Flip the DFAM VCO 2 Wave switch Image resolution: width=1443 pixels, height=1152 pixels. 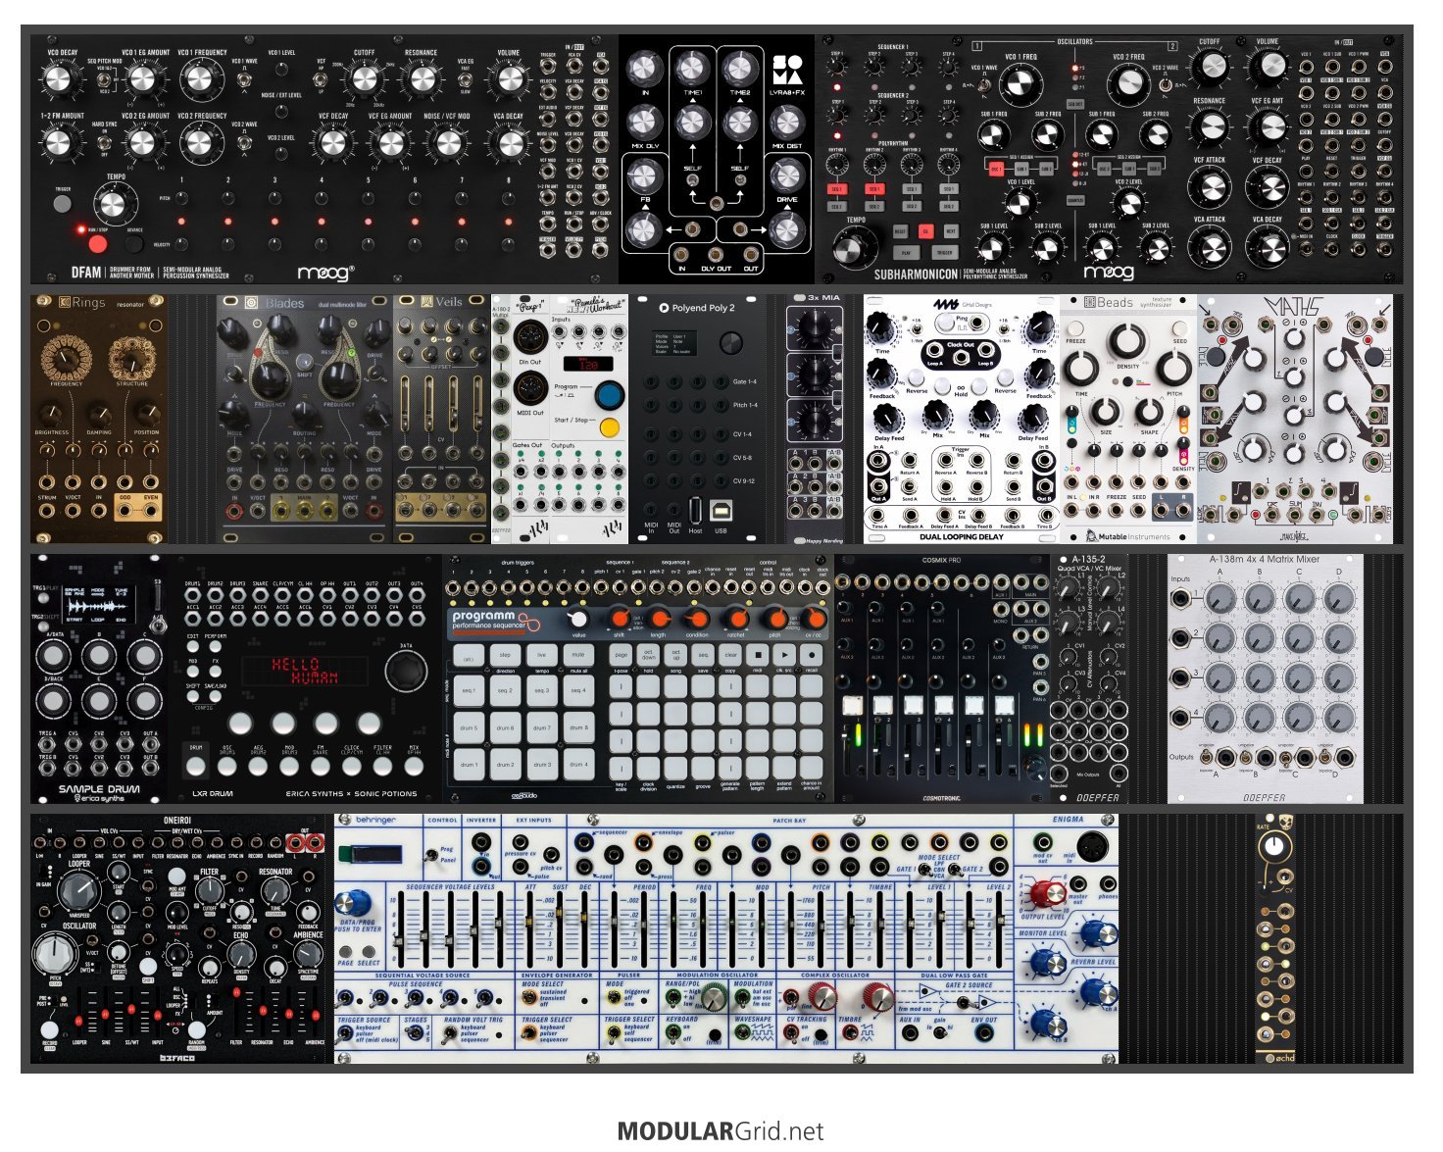click(244, 142)
